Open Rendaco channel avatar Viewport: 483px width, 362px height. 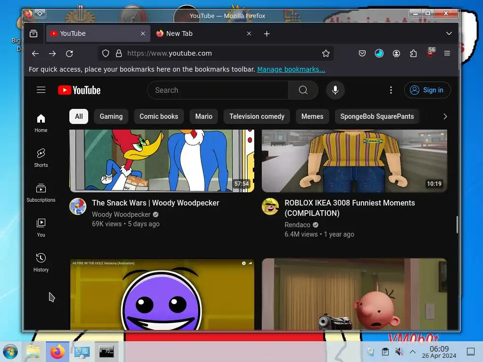click(270, 206)
